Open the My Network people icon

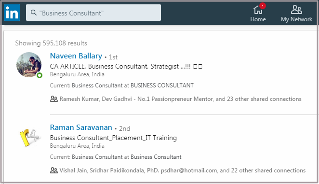[x=296, y=9]
